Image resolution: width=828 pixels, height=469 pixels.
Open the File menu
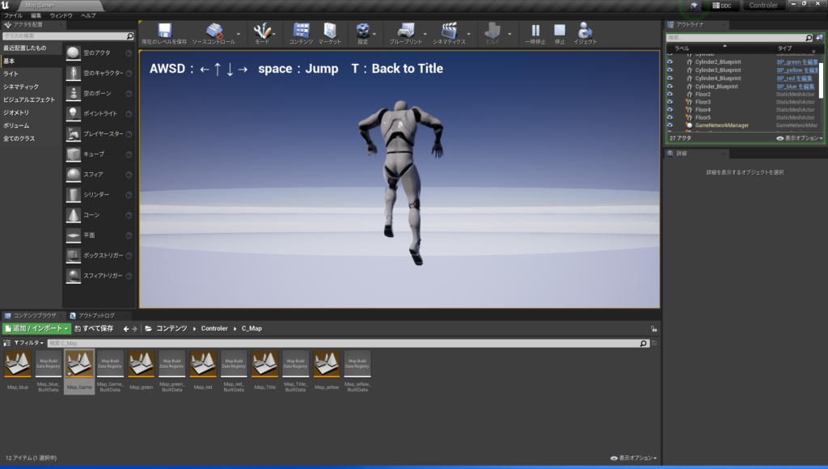click(x=13, y=15)
